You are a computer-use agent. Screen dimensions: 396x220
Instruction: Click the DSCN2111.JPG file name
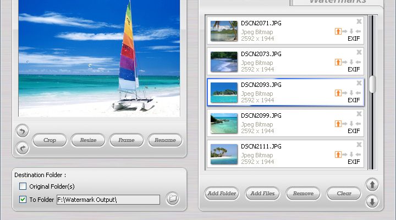click(261, 146)
